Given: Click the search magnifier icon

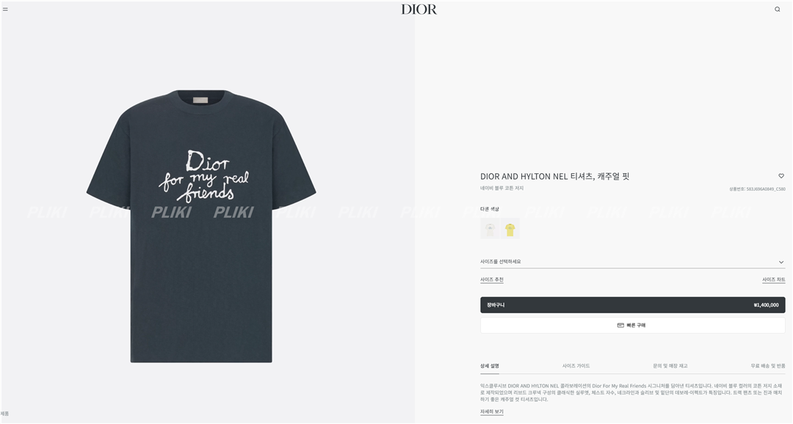Looking at the screenshot, I should (778, 9).
